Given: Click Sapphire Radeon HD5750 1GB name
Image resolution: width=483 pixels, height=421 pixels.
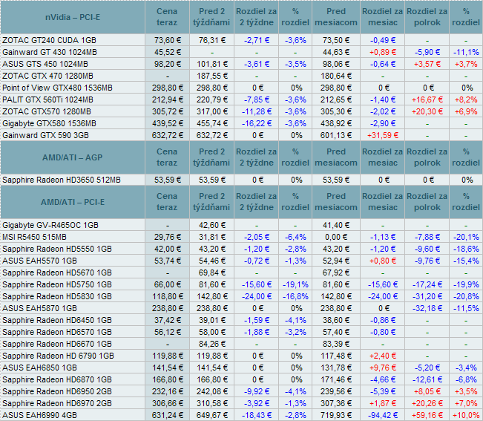Looking at the screenshot, I should click(57, 285).
